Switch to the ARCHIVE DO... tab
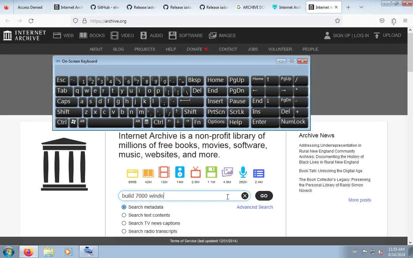Image resolution: width=413 pixels, height=258 pixels. 251,7
